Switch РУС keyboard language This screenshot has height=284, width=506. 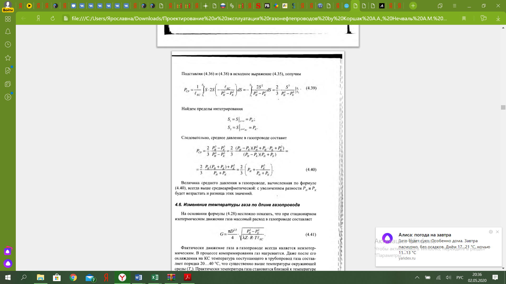(460, 277)
